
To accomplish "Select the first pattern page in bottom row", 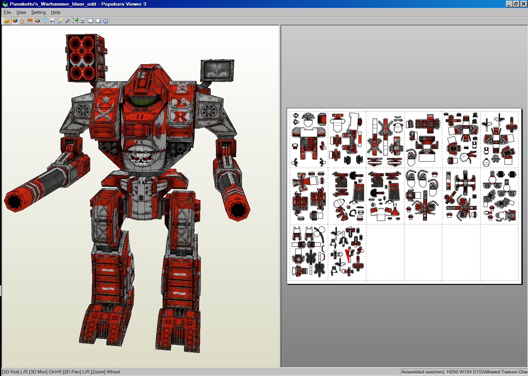I will (x=309, y=253).
